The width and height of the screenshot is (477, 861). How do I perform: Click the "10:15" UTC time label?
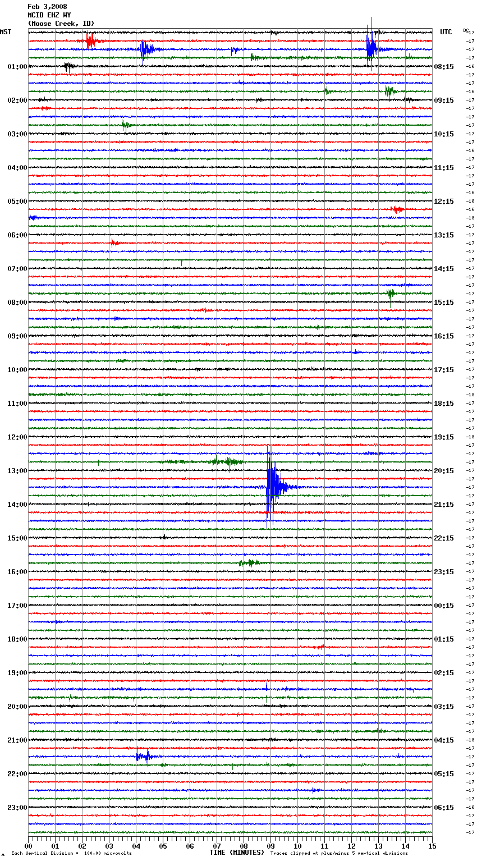click(444, 134)
